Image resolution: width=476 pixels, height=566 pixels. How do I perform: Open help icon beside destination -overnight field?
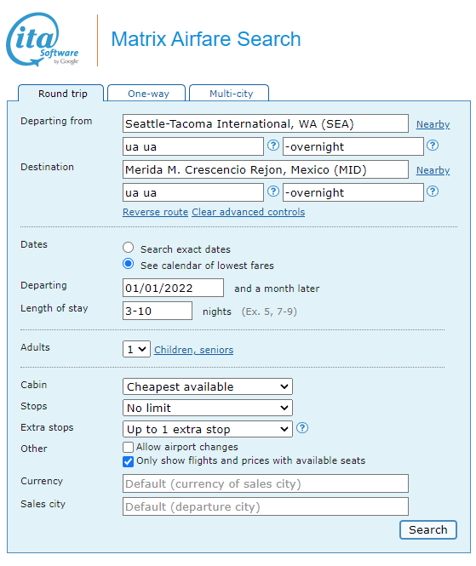433,192
